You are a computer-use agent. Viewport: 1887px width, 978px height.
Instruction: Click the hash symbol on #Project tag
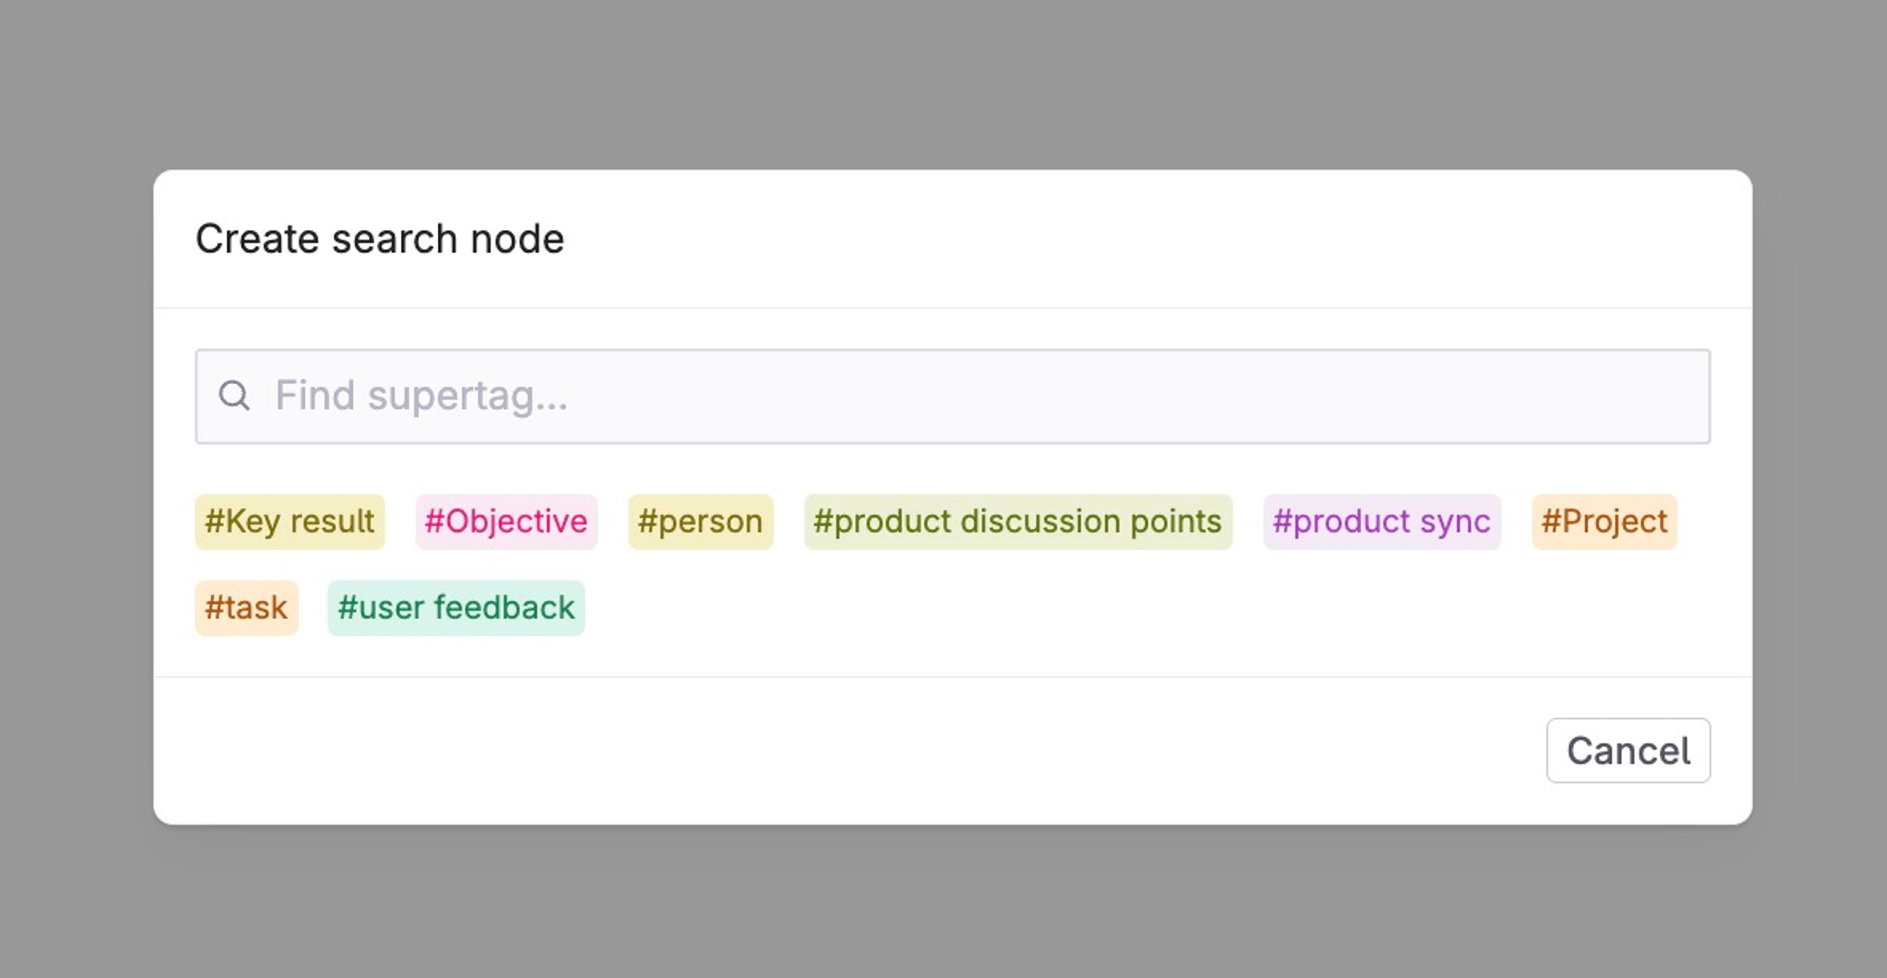click(1551, 522)
